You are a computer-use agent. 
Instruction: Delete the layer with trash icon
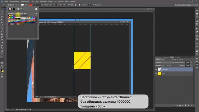(191, 105)
